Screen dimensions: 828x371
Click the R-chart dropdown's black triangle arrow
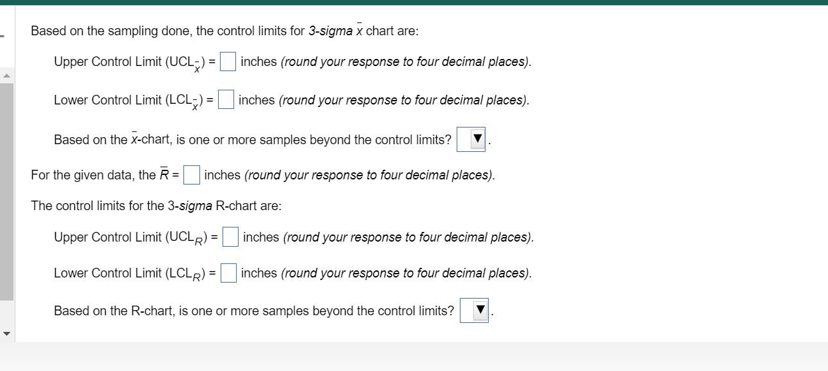pyautogui.click(x=479, y=310)
